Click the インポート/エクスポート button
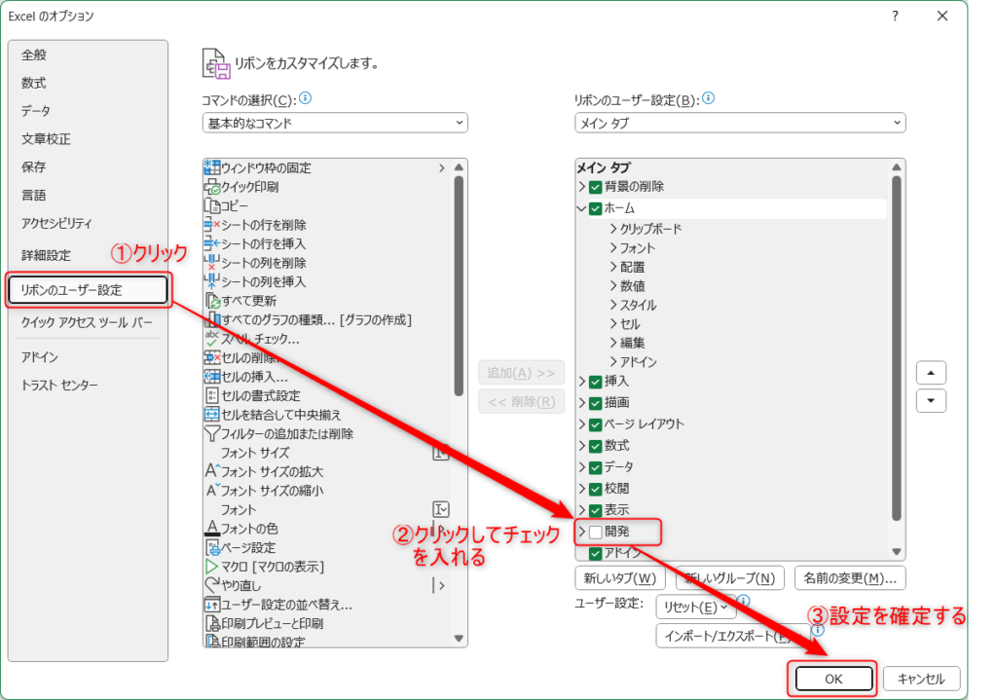This screenshot has width=997, height=700. click(x=732, y=636)
